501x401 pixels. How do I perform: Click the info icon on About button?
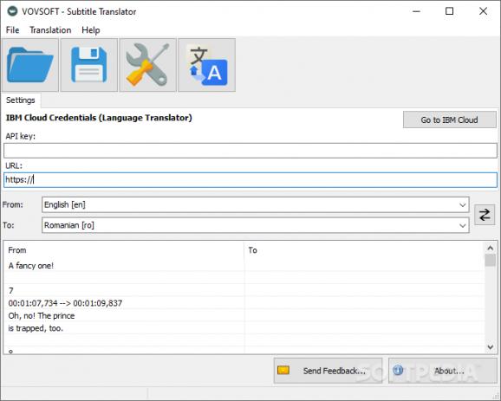click(398, 371)
